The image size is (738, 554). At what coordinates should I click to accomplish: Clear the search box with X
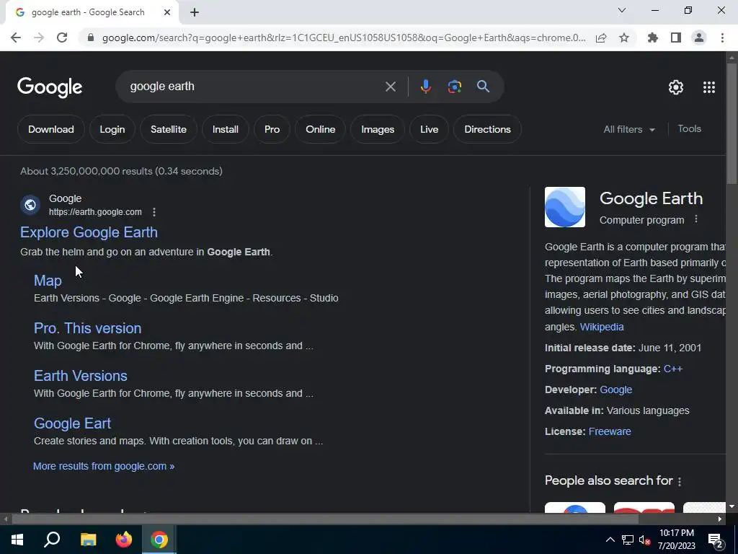[390, 87]
